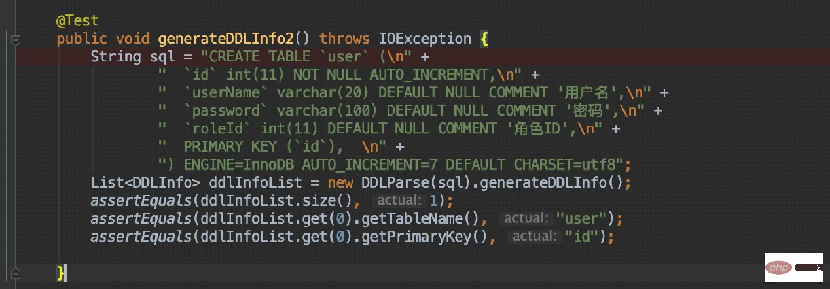The image size is (830, 289).
Task: Click the fold-end marker beside closing brace
Action: (16, 271)
